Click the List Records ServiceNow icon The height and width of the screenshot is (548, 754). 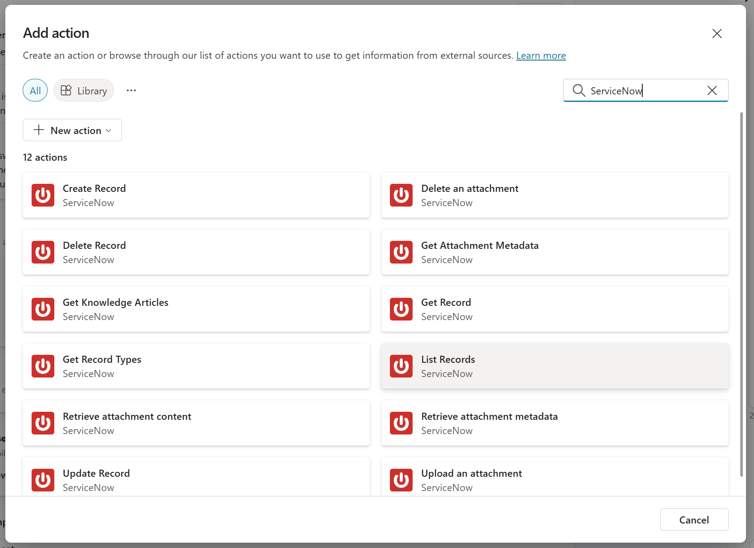point(401,366)
